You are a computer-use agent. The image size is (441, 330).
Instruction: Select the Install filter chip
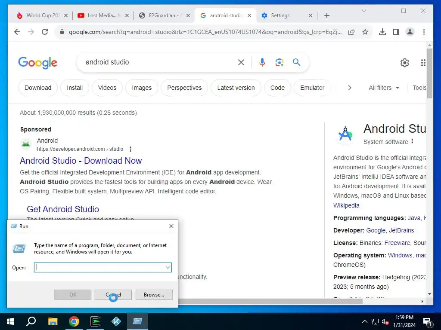coord(75,88)
